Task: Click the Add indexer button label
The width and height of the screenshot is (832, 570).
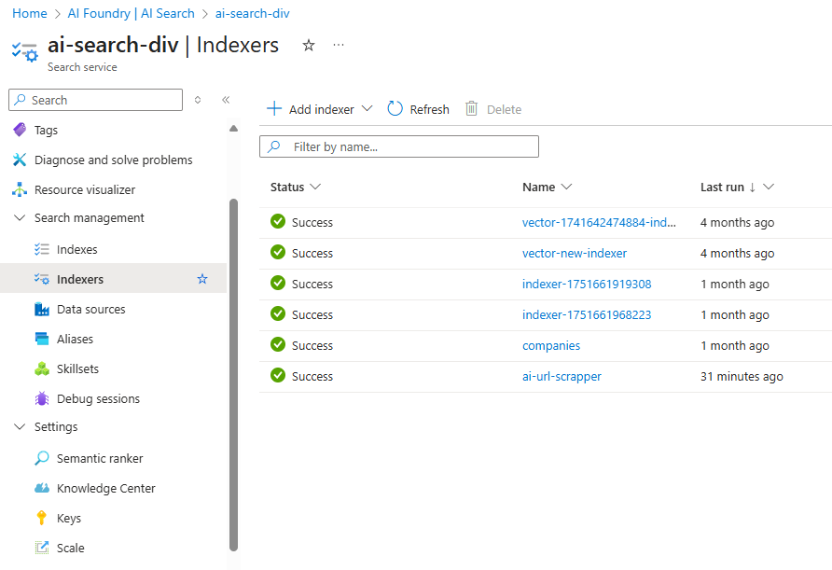Action: (x=322, y=109)
